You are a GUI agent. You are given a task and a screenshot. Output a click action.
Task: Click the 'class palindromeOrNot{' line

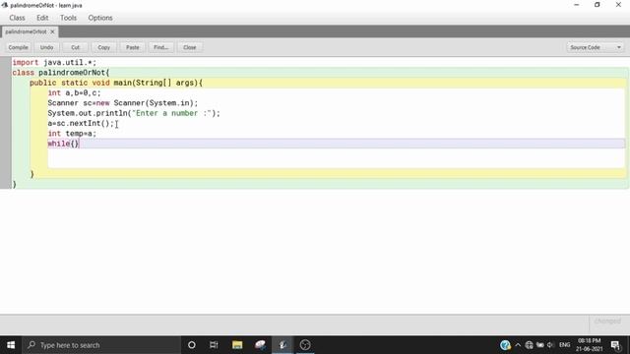pos(61,73)
